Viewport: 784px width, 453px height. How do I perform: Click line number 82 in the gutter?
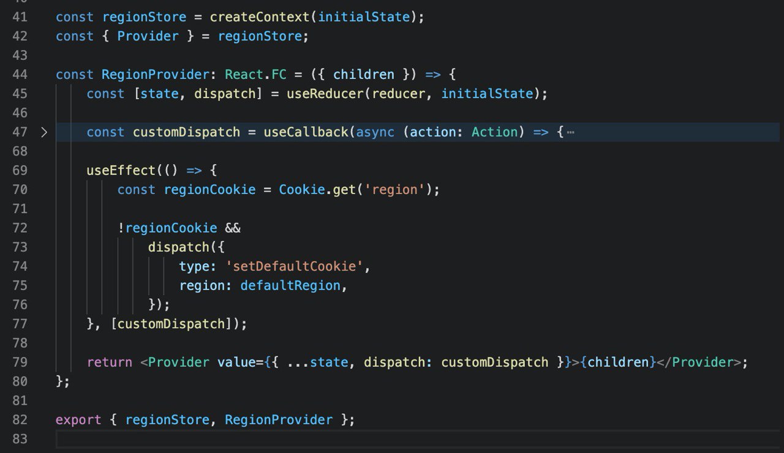(20, 419)
